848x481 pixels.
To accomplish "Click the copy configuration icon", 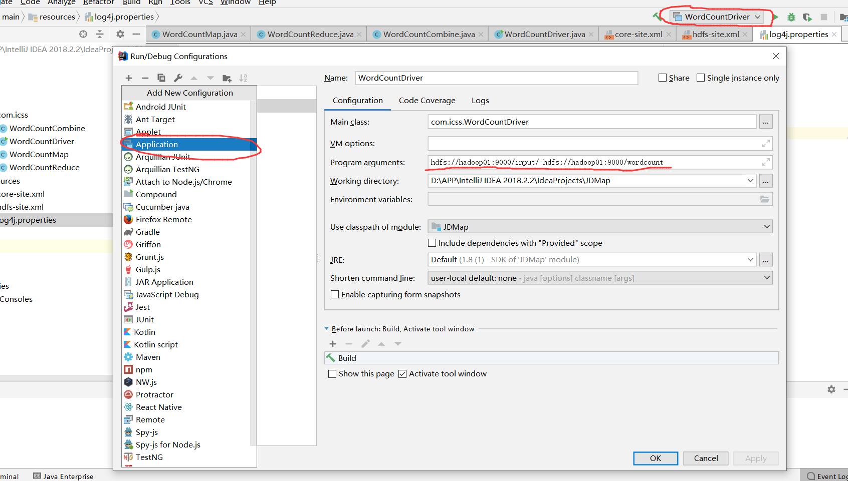I will click(x=161, y=78).
